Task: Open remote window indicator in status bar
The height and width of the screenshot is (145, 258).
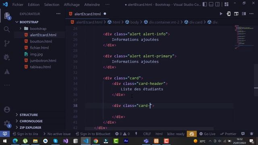Action: [x=5, y=134]
